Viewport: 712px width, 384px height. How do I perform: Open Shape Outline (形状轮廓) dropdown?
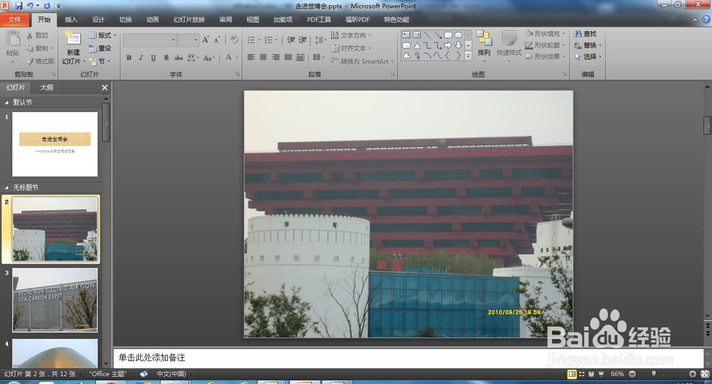545,45
